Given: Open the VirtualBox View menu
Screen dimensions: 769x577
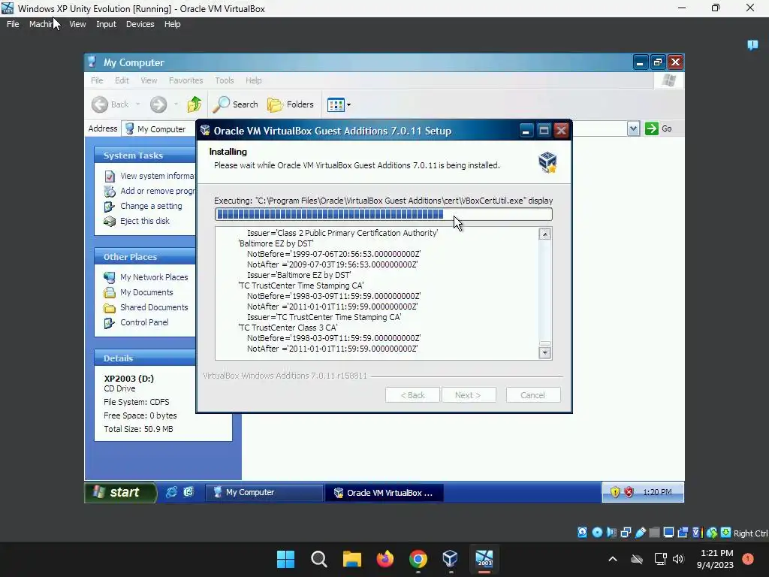Looking at the screenshot, I should (77, 24).
